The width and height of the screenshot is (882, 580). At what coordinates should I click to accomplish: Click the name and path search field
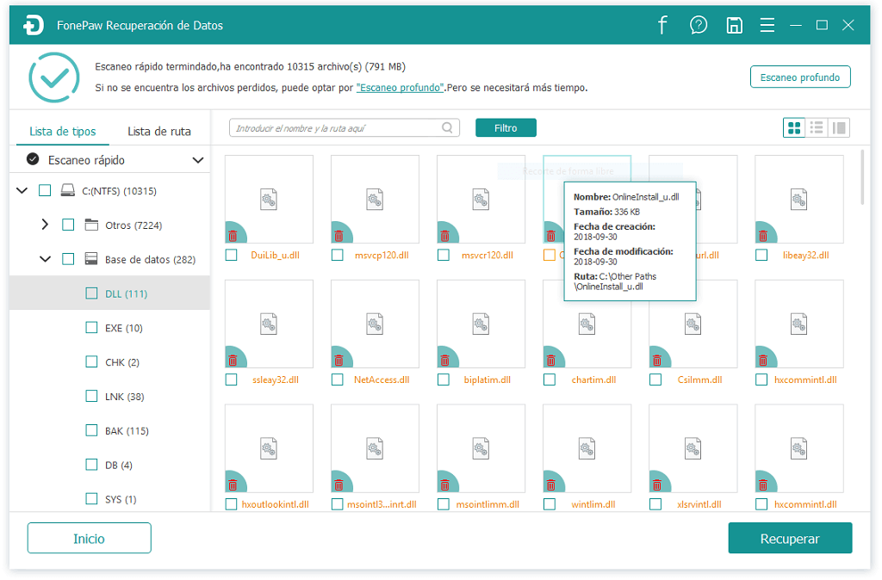tap(345, 128)
